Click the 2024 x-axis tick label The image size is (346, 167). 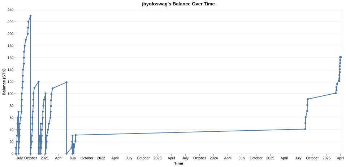point(214,158)
